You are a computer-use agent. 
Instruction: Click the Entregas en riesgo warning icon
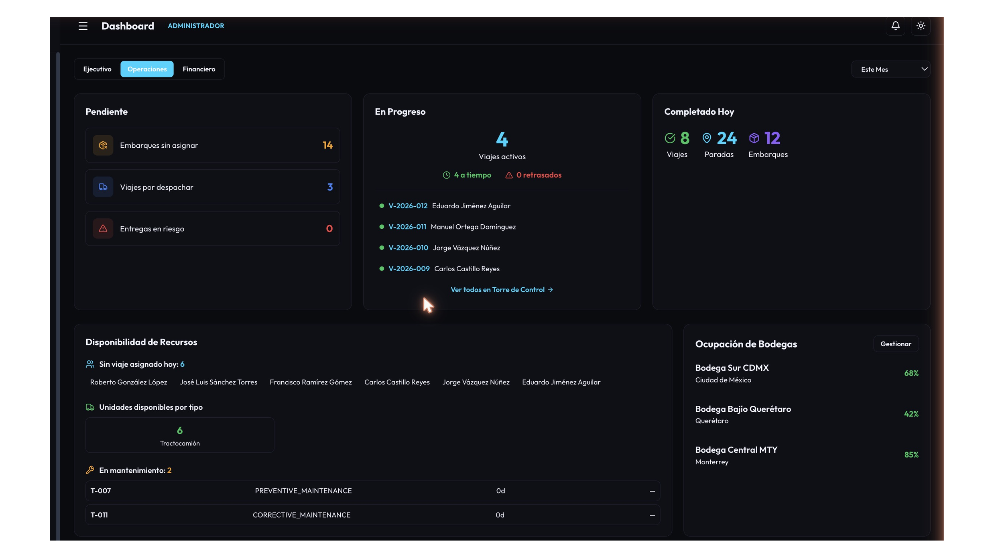103,229
